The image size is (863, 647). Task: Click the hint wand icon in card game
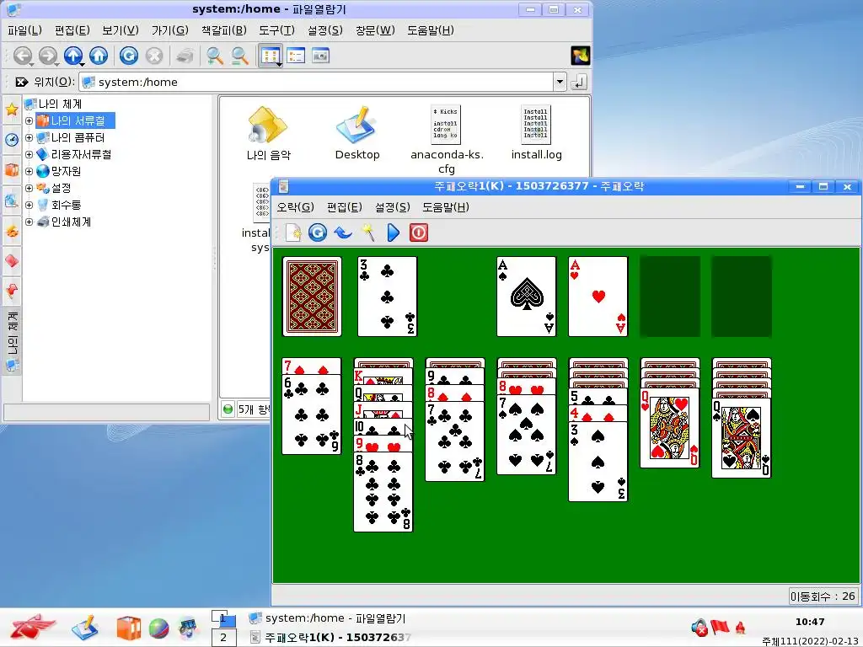tap(368, 233)
